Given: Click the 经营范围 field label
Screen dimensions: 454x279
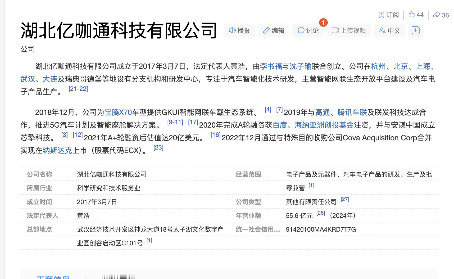Looking at the screenshot, I should point(248,174).
